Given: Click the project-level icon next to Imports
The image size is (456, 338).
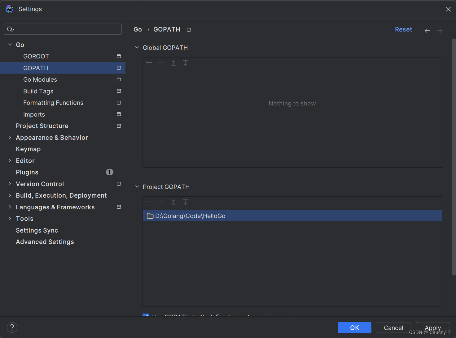Looking at the screenshot, I should [x=119, y=114].
